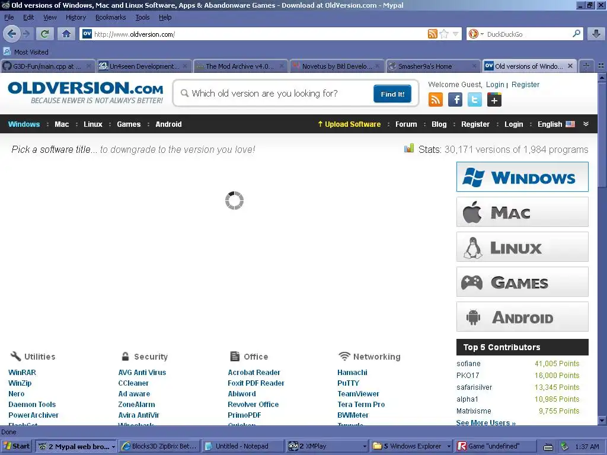Open the browser home page icon
Viewport: 607px width, 455px height.
(66, 34)
